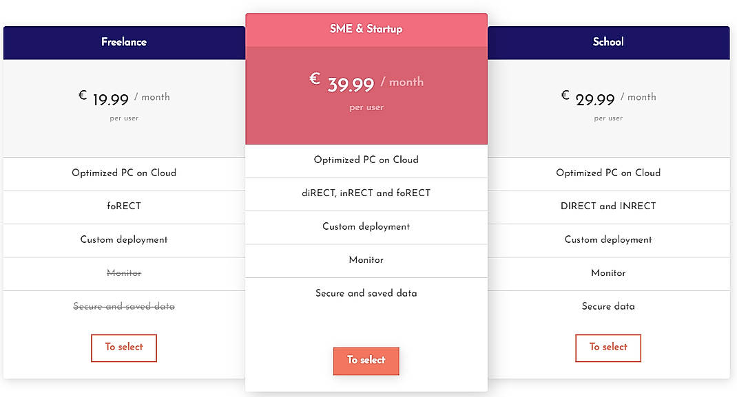Screen dimensions: 737x397
Task: Click the Freelance plan To select button
Action: (124, 348)
